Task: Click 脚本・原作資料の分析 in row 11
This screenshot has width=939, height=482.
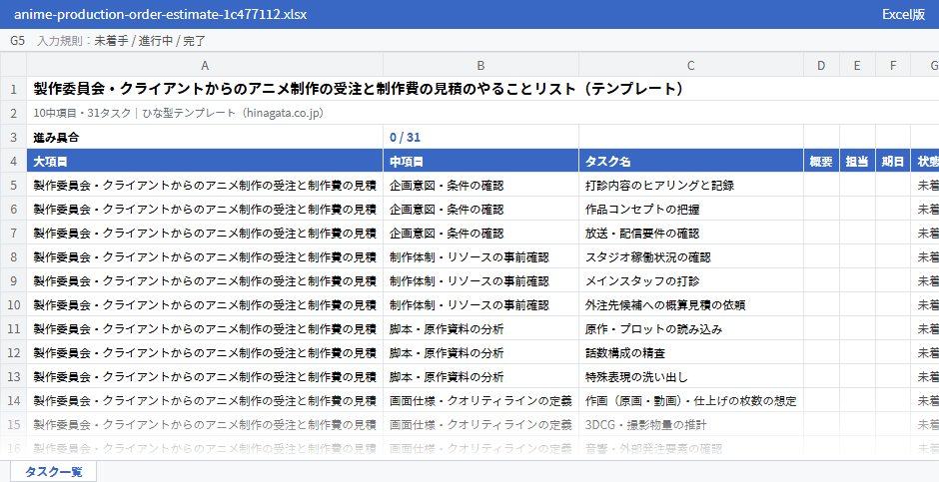Action: (480, 328)
